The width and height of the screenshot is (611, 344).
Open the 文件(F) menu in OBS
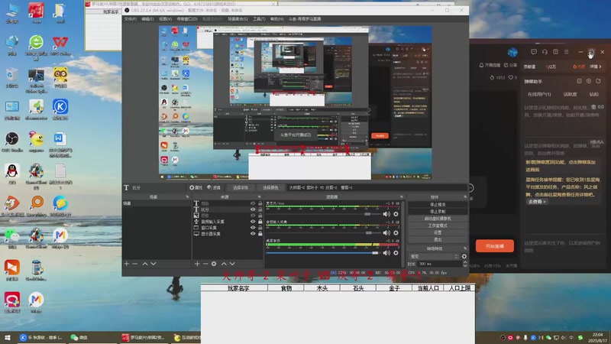tap(130, 18)
